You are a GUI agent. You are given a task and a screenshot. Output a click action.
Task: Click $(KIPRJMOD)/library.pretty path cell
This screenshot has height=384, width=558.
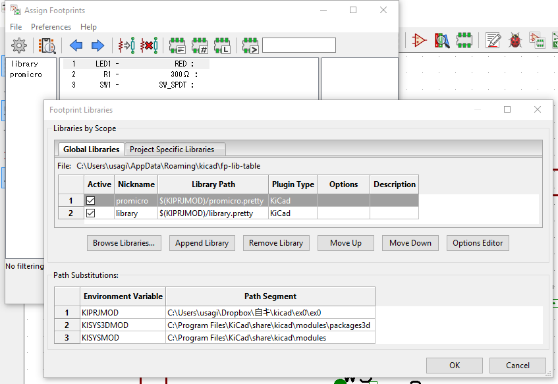213,213
